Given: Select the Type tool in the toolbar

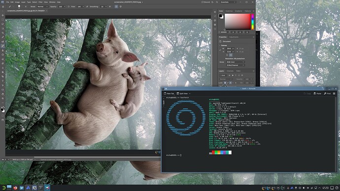Looking at the screenshot, I should click(3, 81).
